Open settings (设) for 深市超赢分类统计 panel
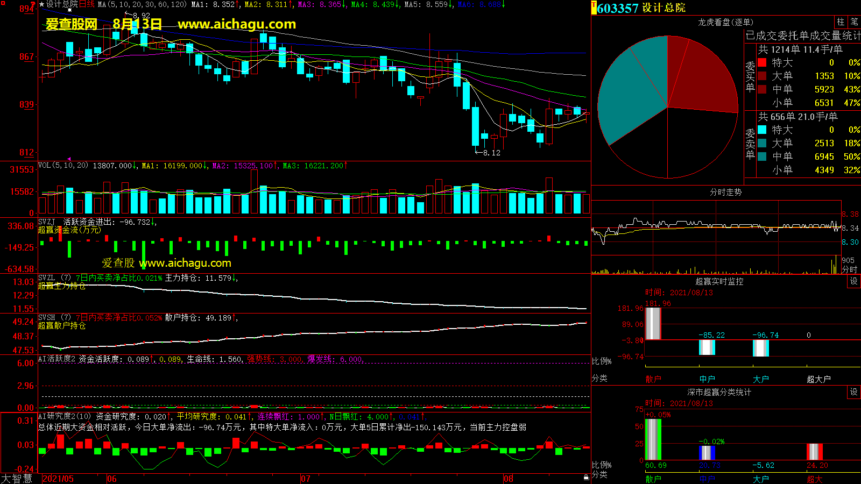Viewport: 861px width, 484px height. (x=854, y=392)
